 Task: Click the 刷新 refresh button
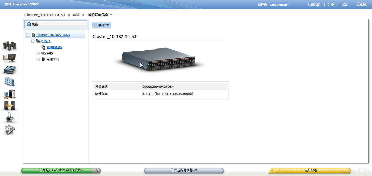coord(56,24)
